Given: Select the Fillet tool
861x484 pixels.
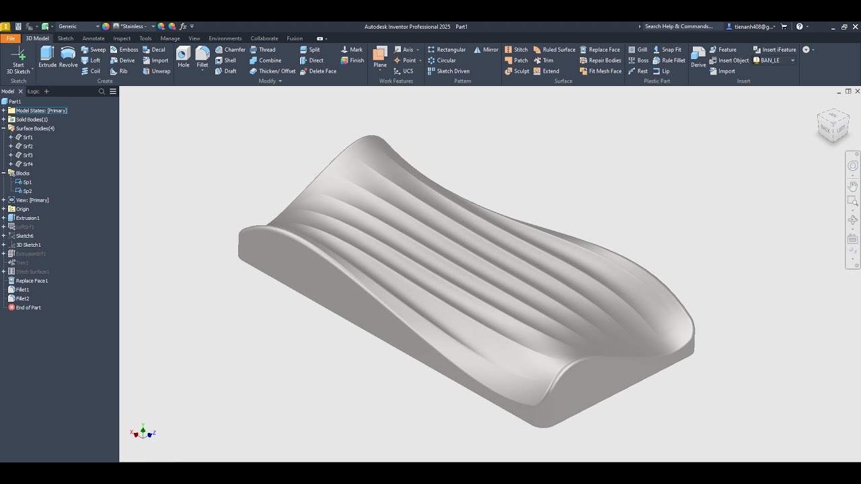Looking at the screenshot, I should (x=202, y=58).
